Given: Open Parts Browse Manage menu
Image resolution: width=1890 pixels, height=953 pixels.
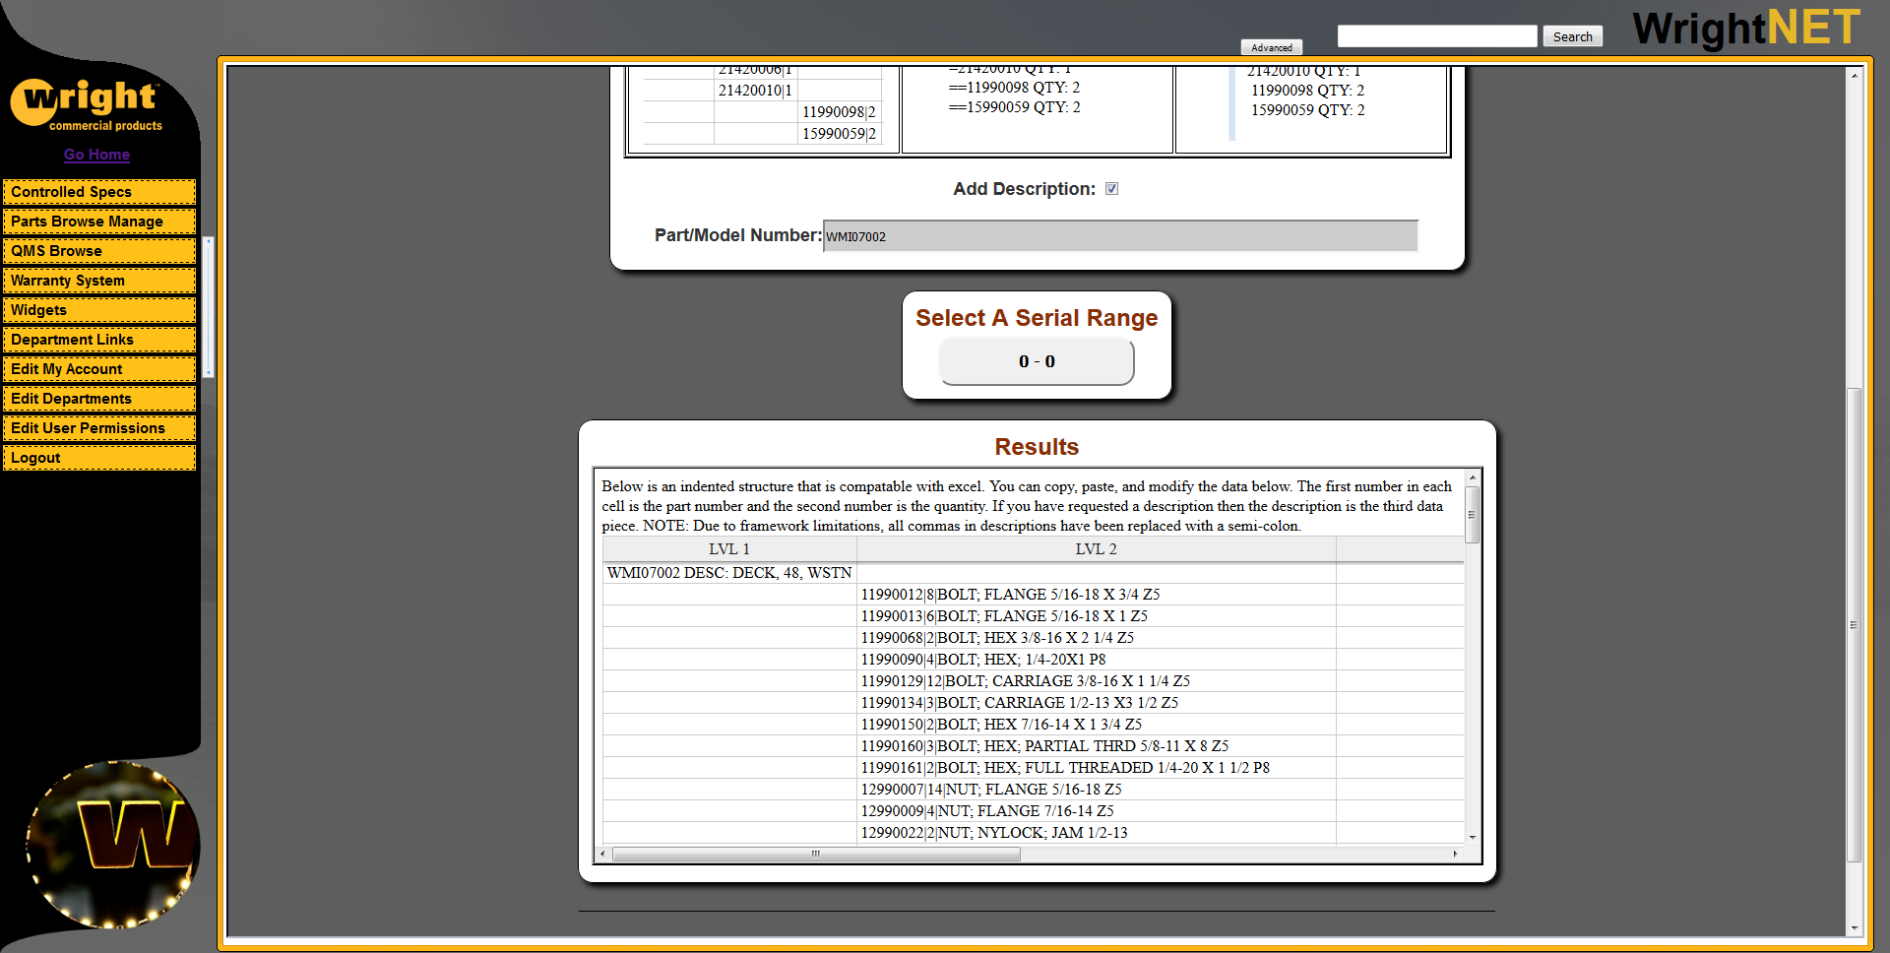Looking at the screenshot, I should point(99,222).
